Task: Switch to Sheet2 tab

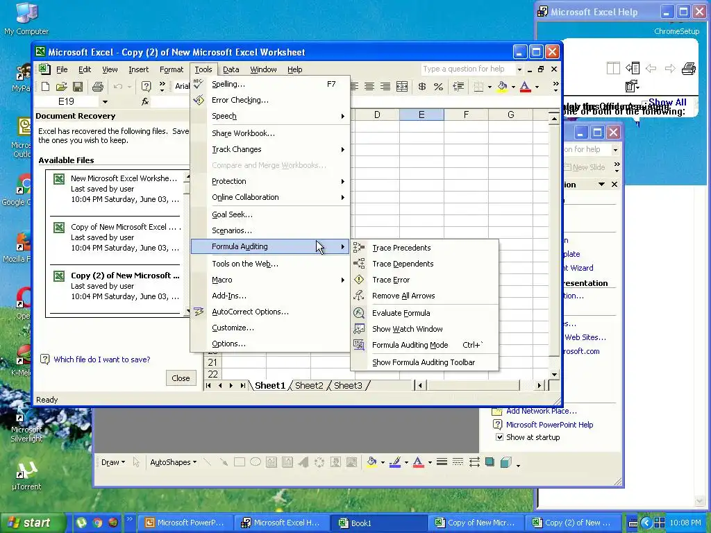Action: coord(309,385)
